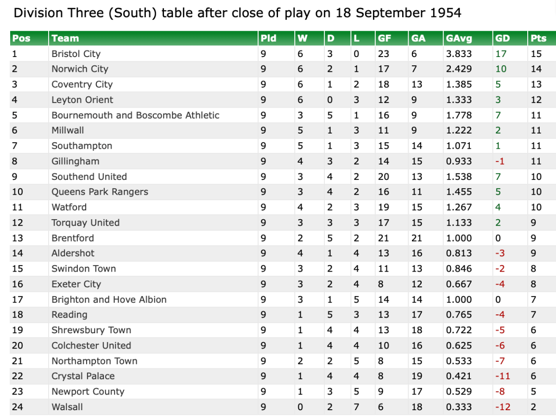Click the Bristol City team name

pyautogui.click(x=76, y=54)
